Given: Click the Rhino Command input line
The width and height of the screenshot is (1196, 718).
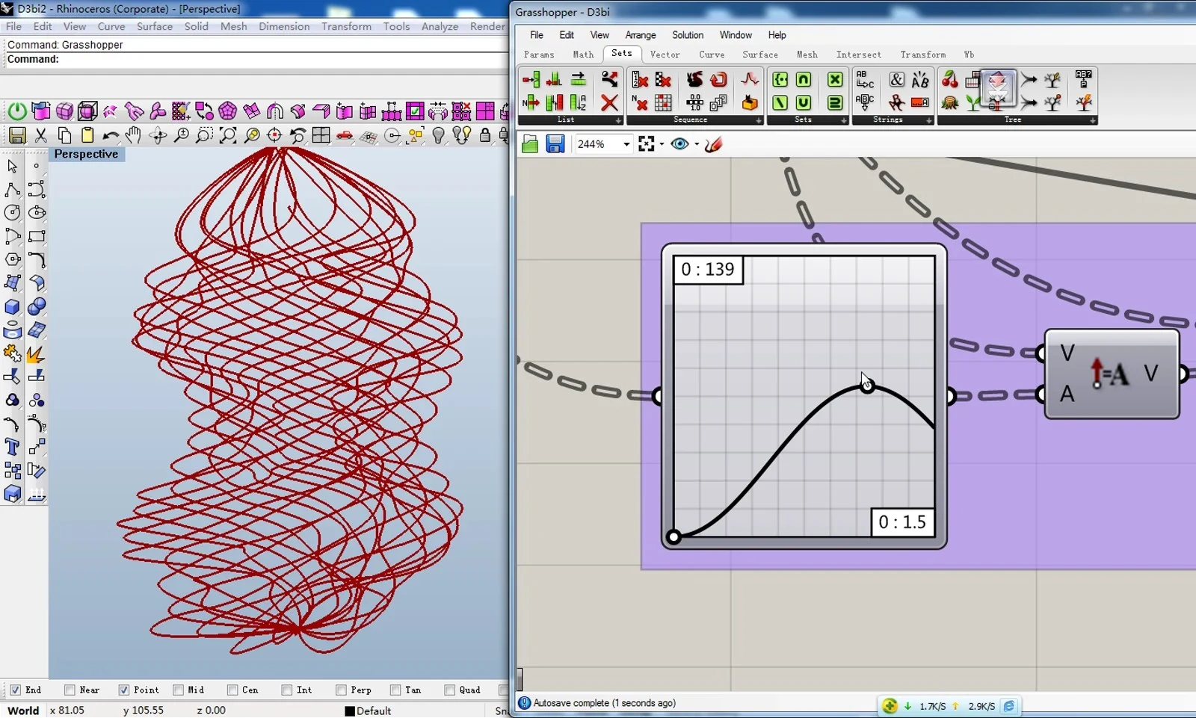Looking at the screenshot, I should (254, 59).
